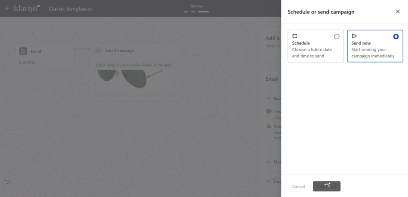Click the calendar icon in Schedule card

tap(295, 36)
